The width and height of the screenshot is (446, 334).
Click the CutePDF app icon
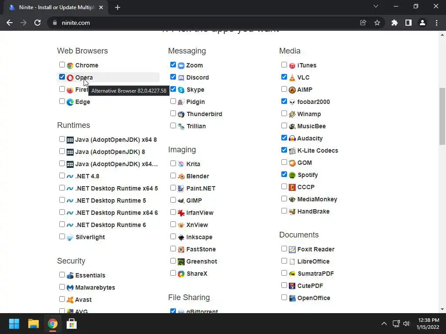click(292, 286)
